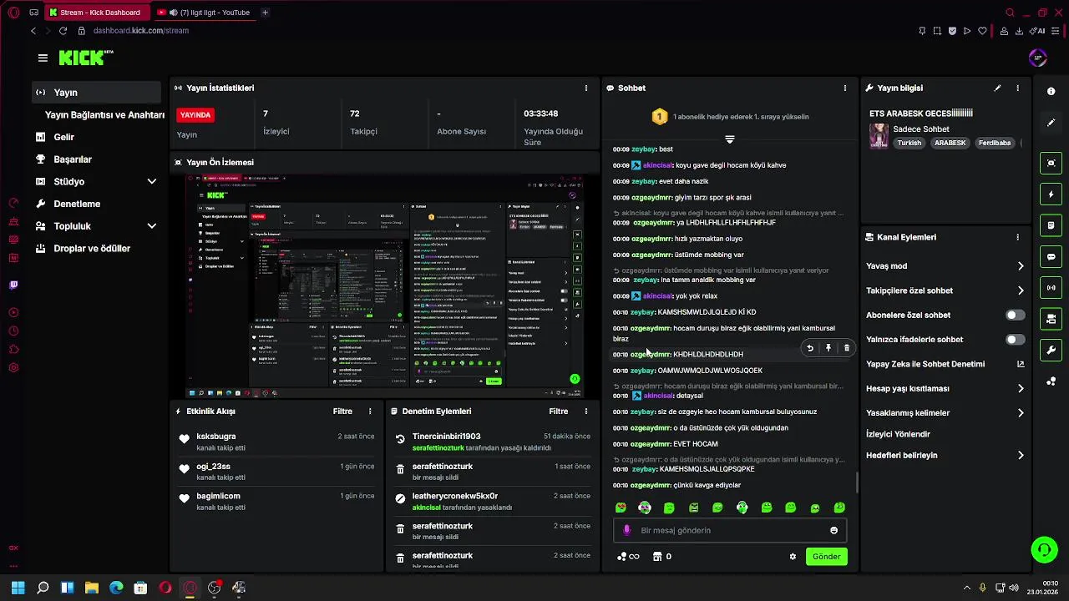Open Yasaklanmış kelimeler chevron
Viewport: 1069px width, 601px height.
(1020, 412)
